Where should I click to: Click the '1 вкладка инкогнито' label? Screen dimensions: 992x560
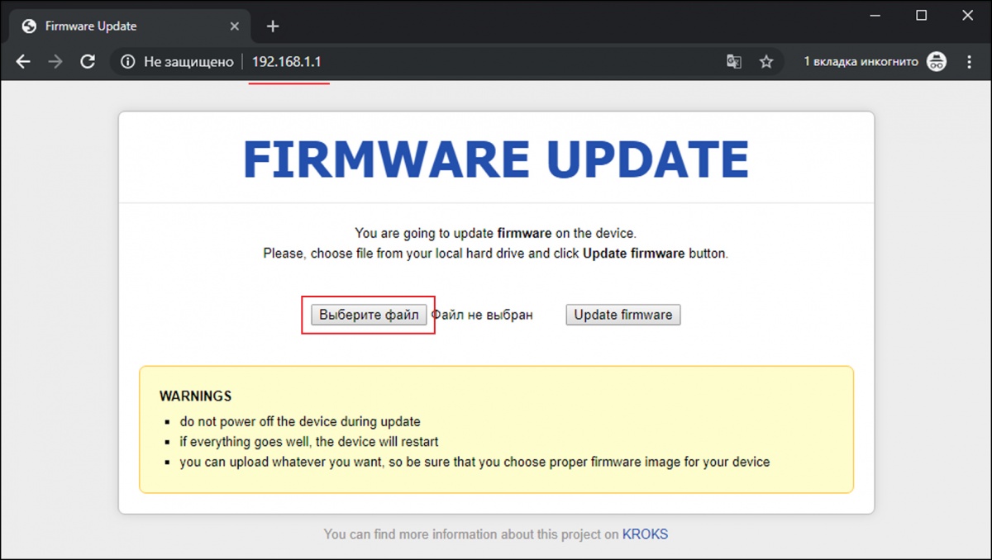[x=861, y=62]
